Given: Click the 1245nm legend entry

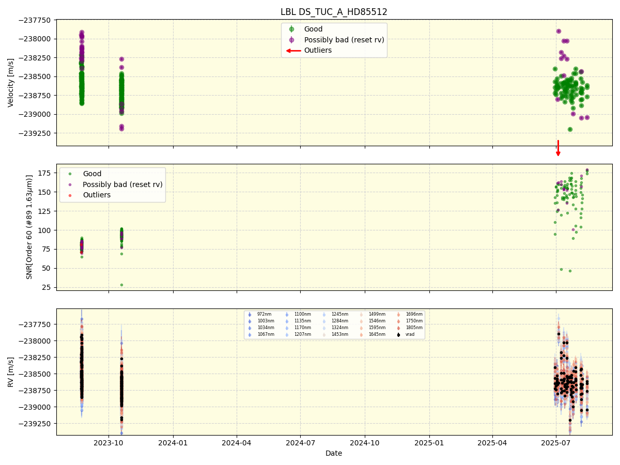Looking at the screenshot, I should (340, 314).
